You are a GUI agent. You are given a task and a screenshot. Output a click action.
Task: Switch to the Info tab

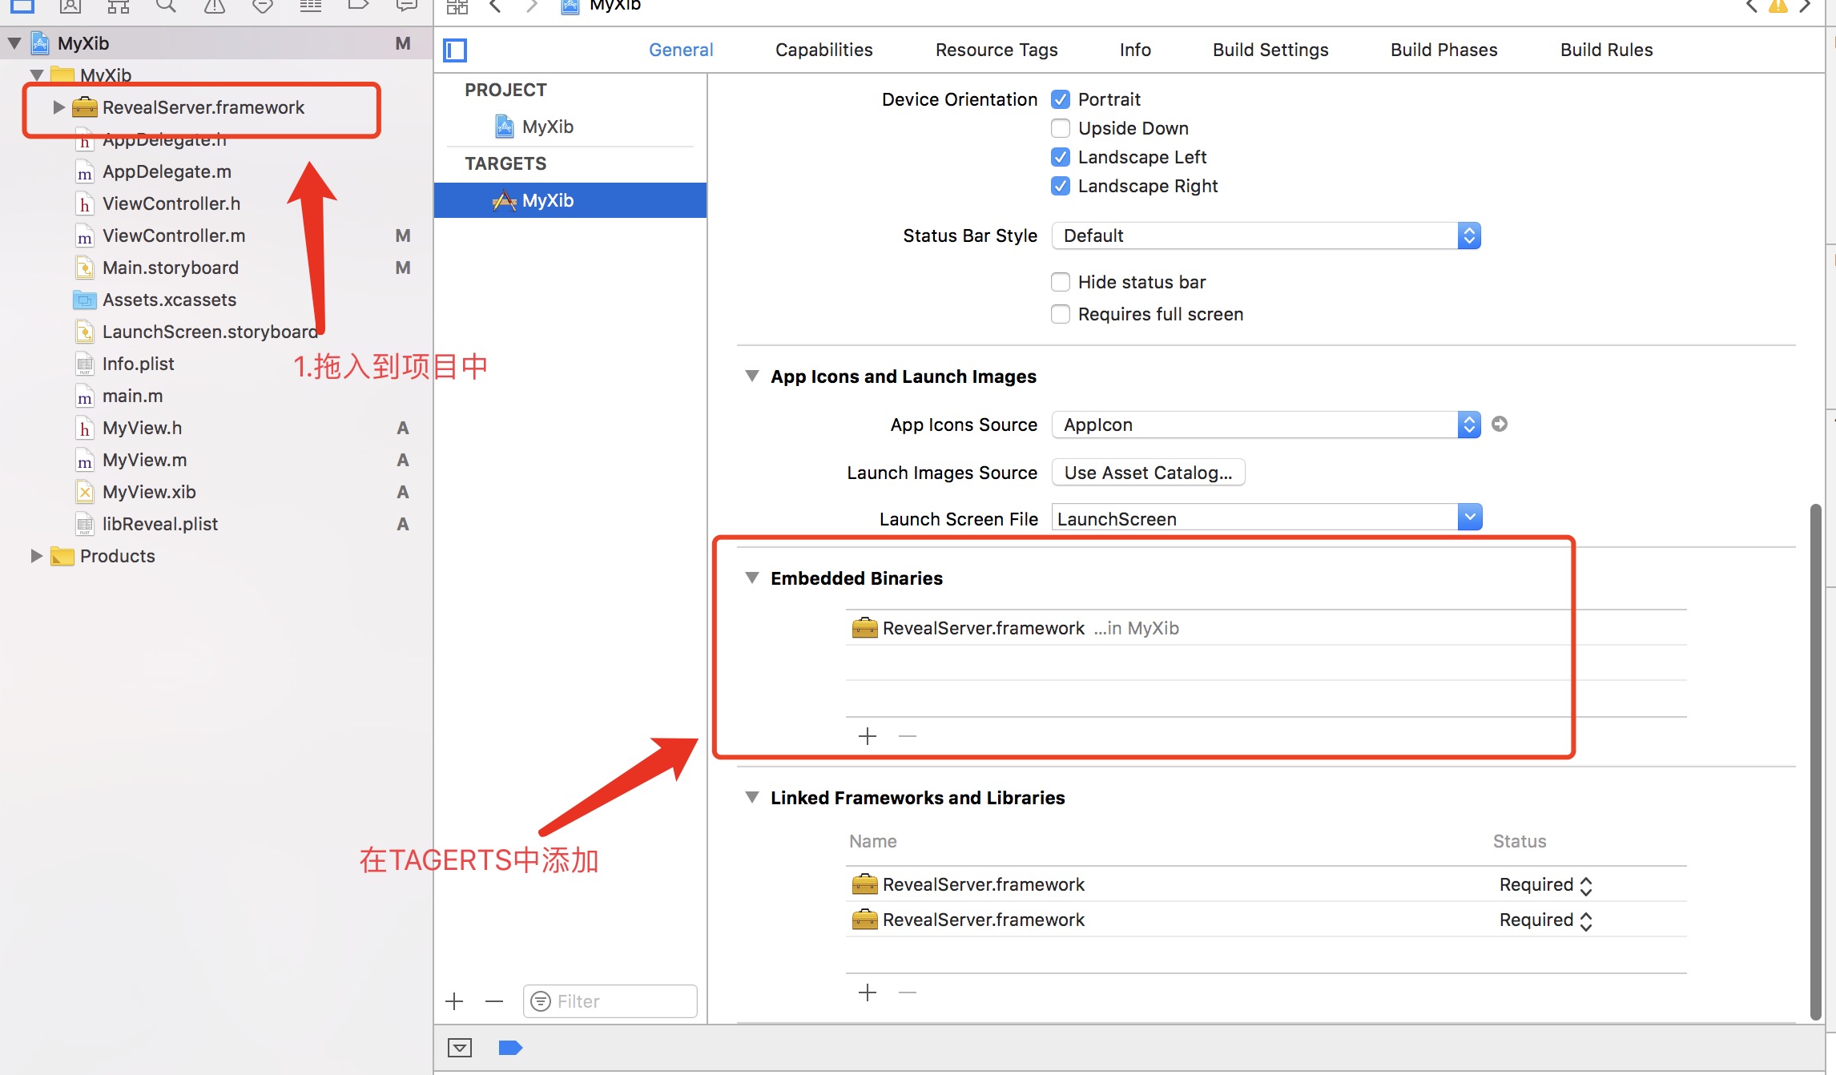coord(1135,50)
